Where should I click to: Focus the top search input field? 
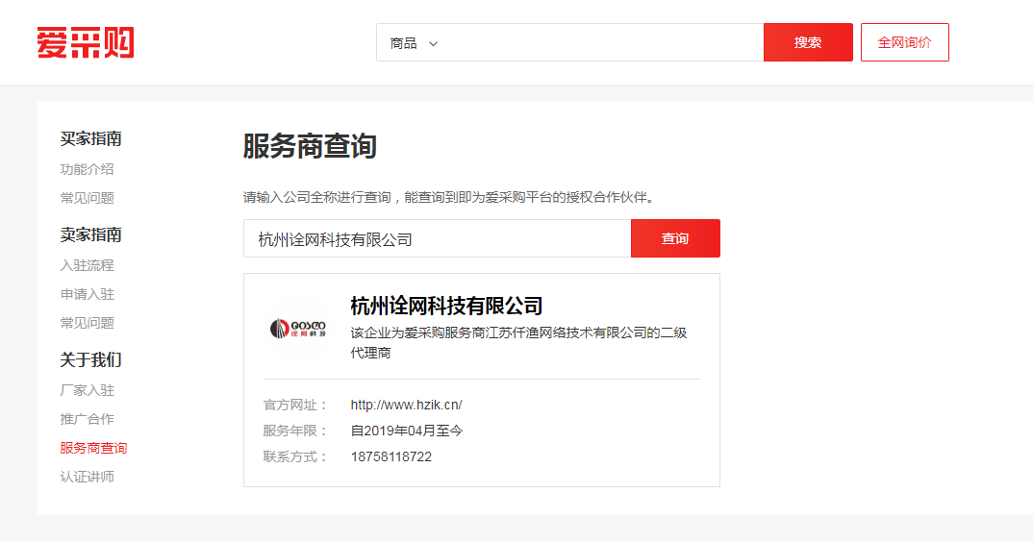point(603,43)
